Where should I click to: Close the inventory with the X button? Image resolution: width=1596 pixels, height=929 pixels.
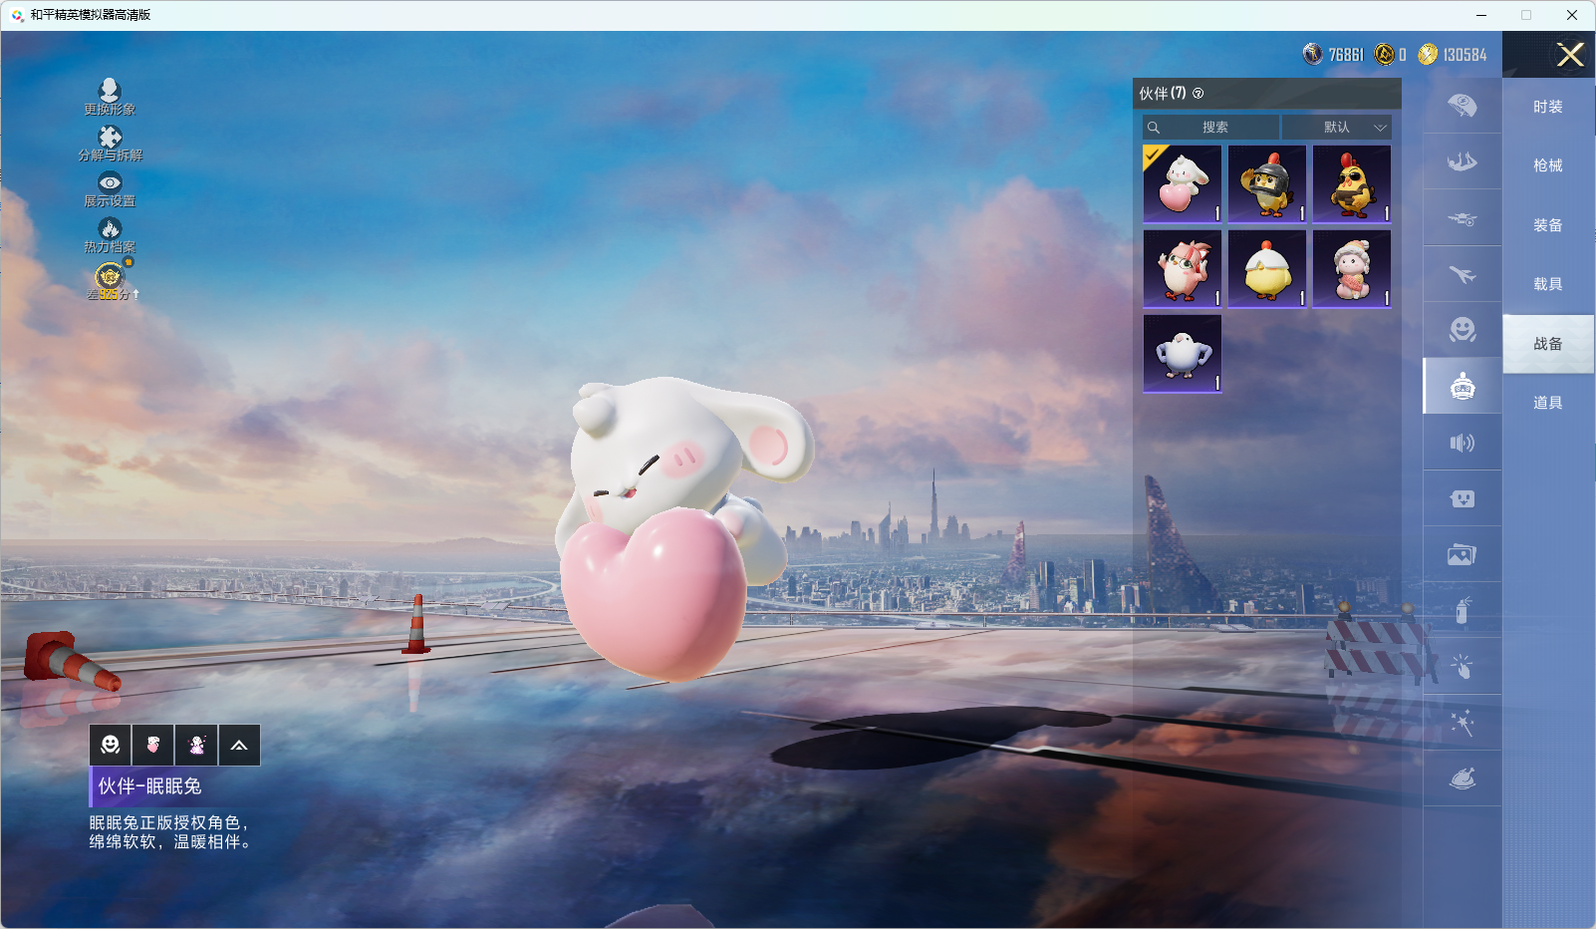[x=1570, y=55]
